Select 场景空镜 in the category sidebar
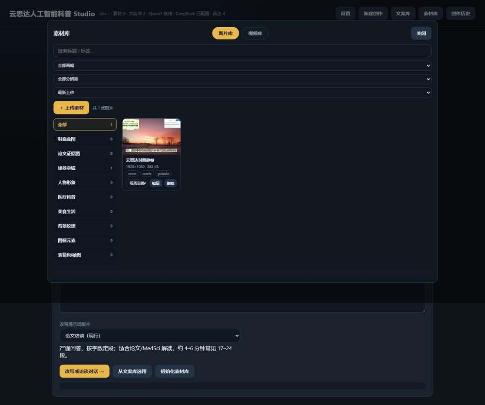485x405 pixels. coord(85,168)
